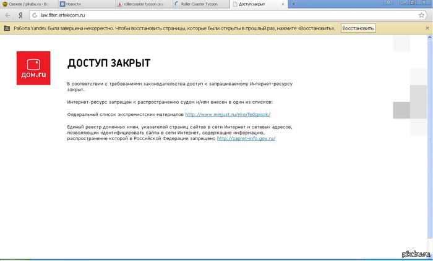This screenshot has height=261, width=433.
Task: Click the law.filter.ertelecom.ru address bar
Action: pyautogui.click(x=186, y=14)
